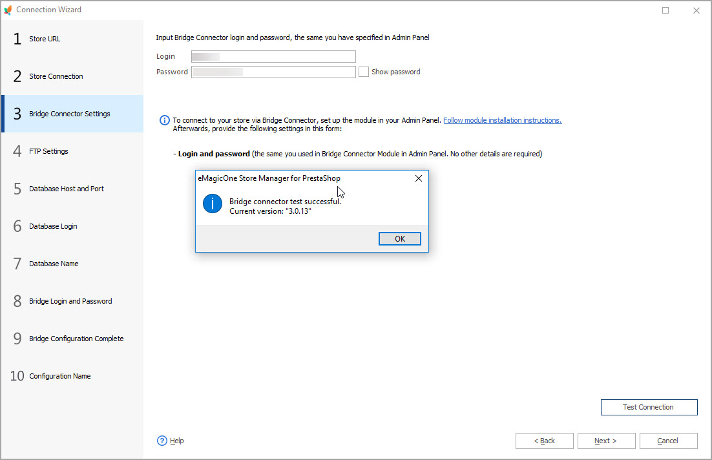Open step 9 Bridge Configuration Complete

[72, 339]
